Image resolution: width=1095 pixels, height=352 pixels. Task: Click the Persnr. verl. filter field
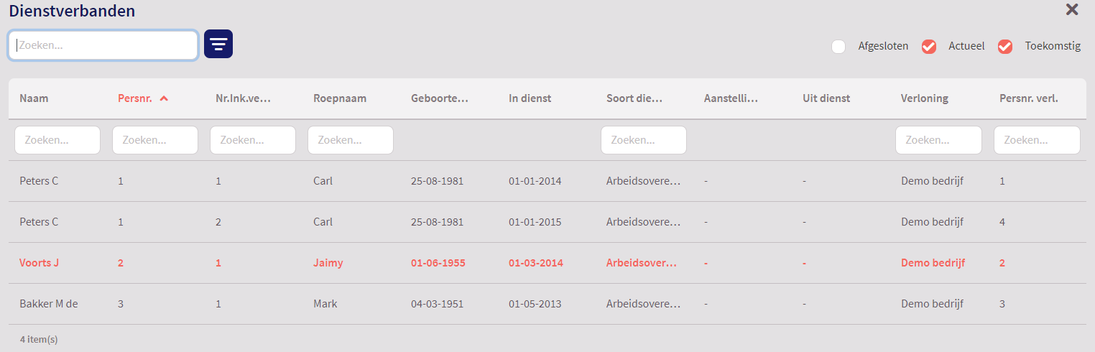(x=1037, y=140)
